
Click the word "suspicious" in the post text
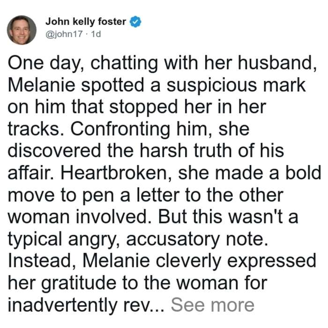point(211,86)
